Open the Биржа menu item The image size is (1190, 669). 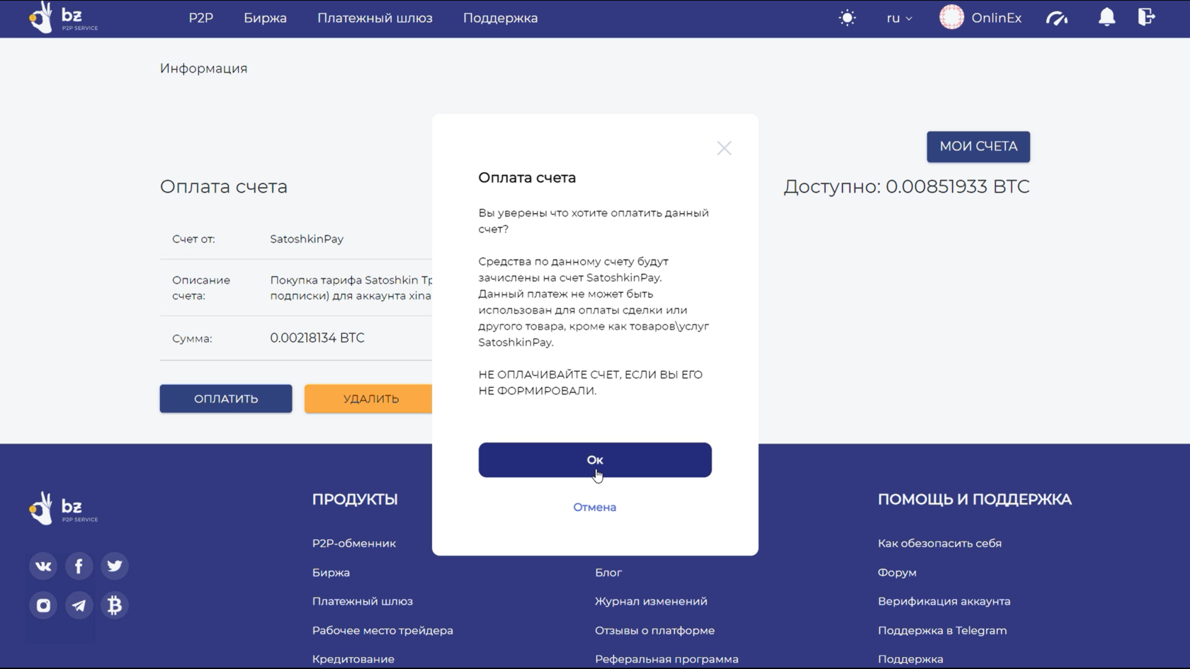click(x=265, y=18)
